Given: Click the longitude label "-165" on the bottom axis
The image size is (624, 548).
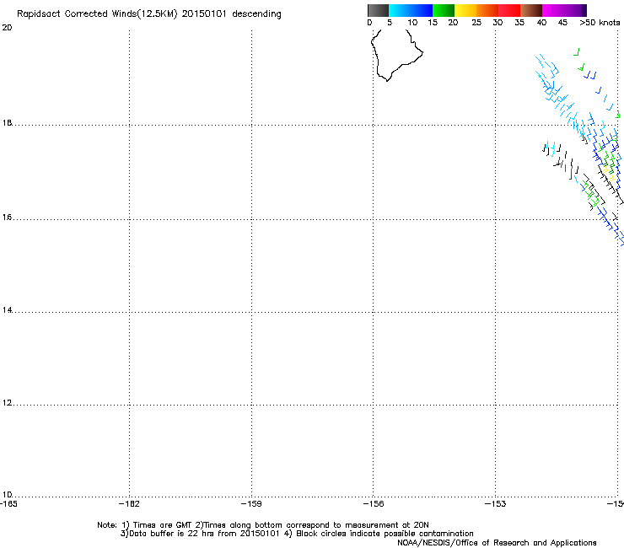Looking at the screenshot, I should 8,504.
